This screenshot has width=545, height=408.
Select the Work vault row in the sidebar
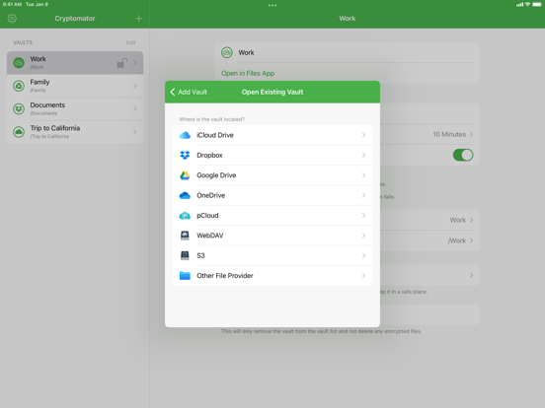click(x=75, y=63)
